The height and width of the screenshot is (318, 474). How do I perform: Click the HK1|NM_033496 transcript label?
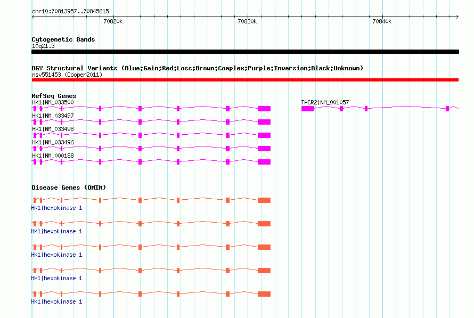pyautogui.click(x=53, y=142)
